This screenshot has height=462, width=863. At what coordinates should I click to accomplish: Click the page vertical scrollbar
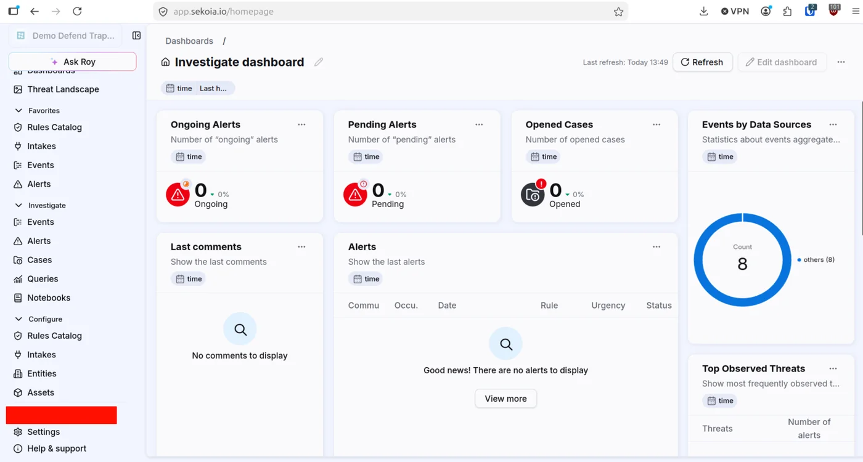(861, 168)
